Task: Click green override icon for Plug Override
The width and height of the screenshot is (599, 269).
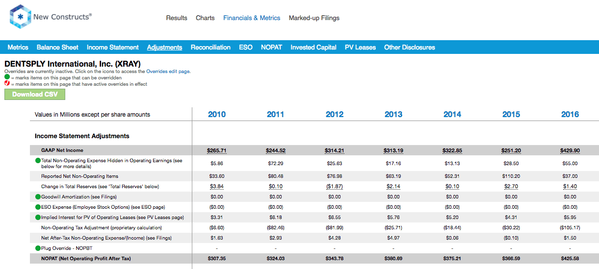Action: [x=38, y=248]
